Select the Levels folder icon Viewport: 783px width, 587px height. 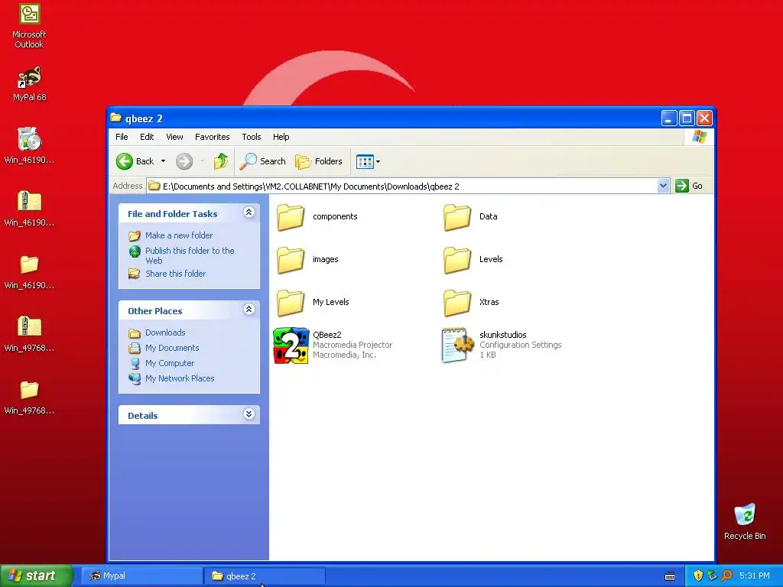pos(457,260)
